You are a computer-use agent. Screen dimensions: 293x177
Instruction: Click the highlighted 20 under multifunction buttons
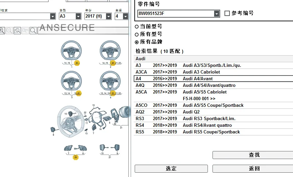click(75, 157)
